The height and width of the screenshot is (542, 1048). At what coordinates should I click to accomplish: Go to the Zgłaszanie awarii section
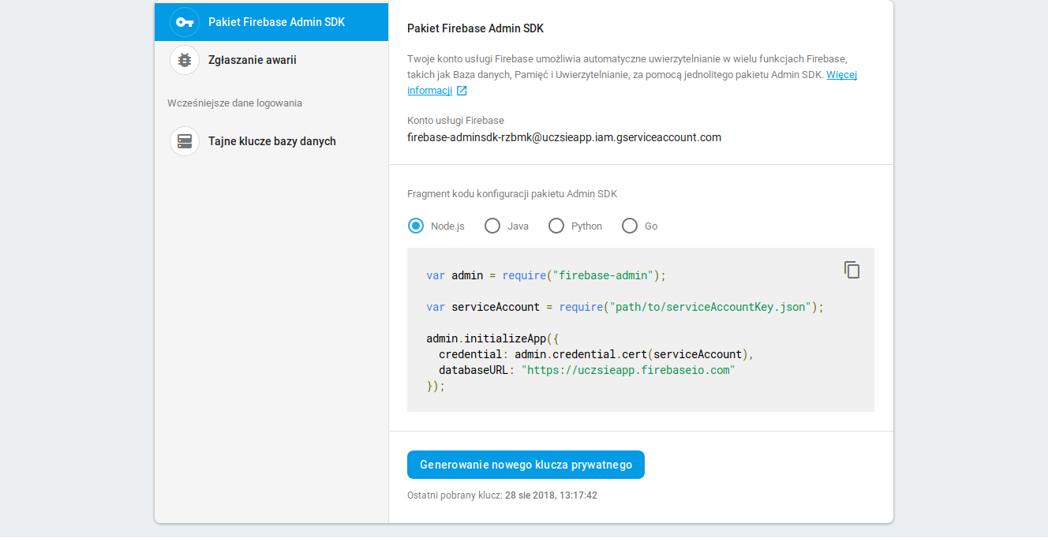point(252,60)
